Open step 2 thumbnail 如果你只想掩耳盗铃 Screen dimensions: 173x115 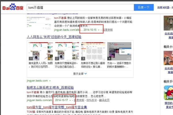[x=67, y=51]
